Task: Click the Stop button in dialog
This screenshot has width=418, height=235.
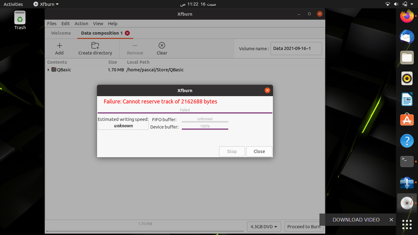Action: pyautogui.click(x=232, y=151)
